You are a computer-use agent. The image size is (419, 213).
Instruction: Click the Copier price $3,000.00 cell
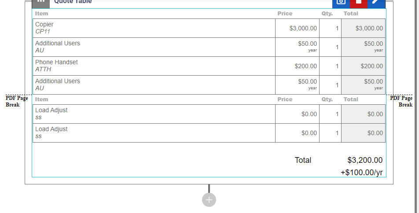click(x=297, y=28)
